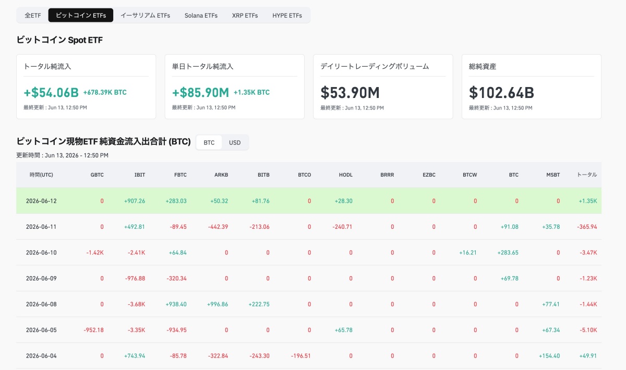
Task: Click the +678.39K BTC figure
Action: [x=105, y=92]
